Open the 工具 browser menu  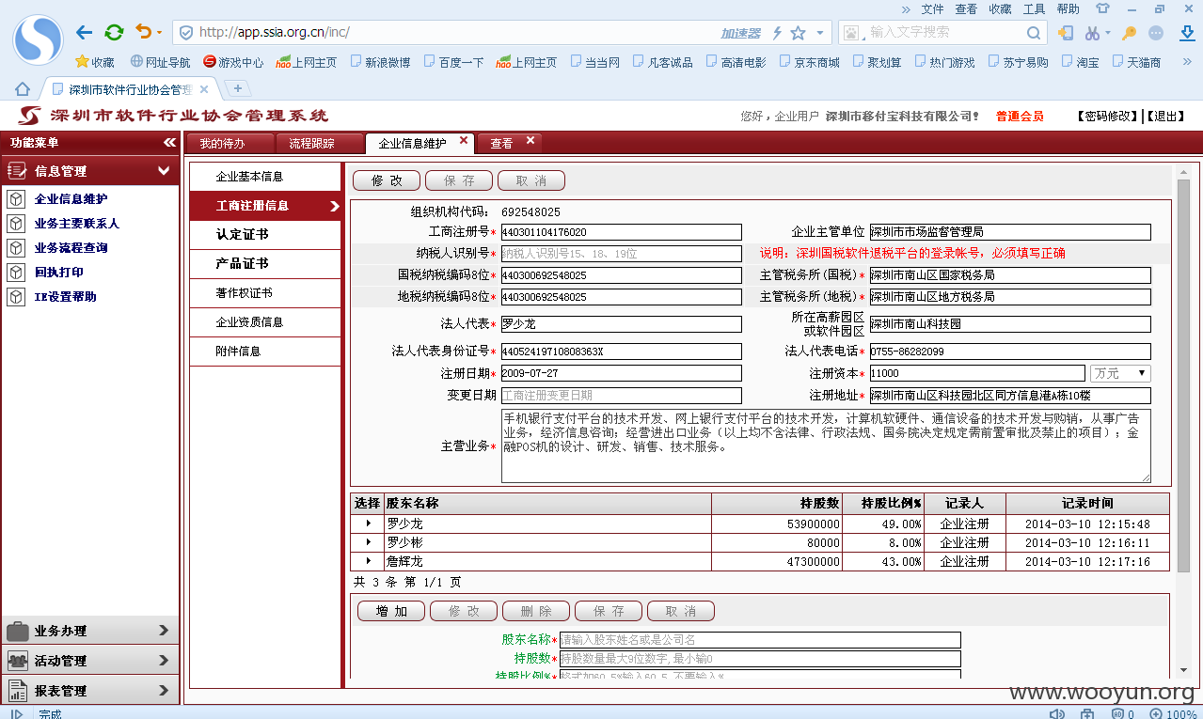[x=1034, y=8]
